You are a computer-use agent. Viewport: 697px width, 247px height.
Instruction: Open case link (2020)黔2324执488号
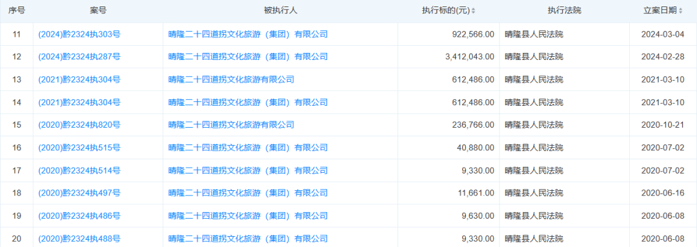(x=79, y=239)
